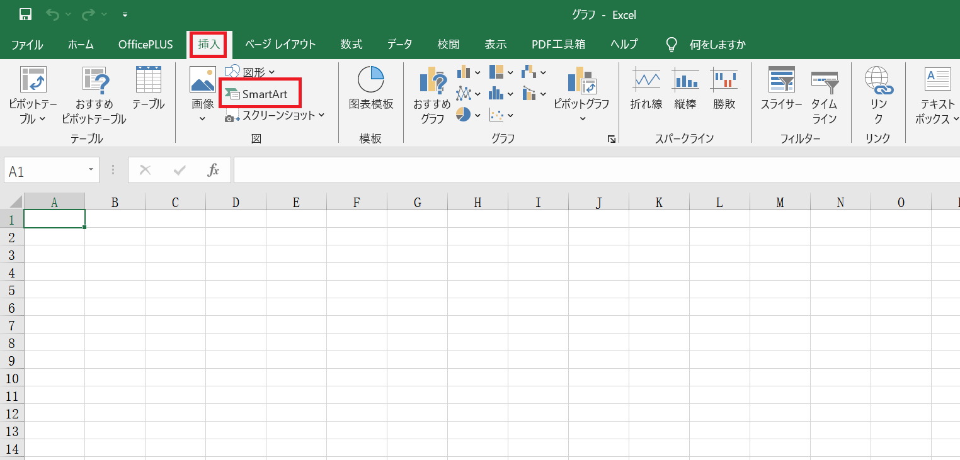Open Customize Quick Access Toolbar dropdown

click(x=125, y=14)
